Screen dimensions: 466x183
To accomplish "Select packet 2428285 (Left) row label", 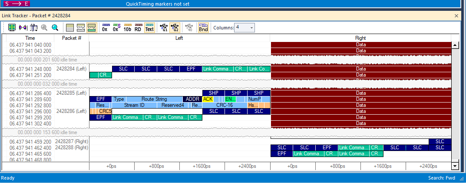I will [71, 93].
